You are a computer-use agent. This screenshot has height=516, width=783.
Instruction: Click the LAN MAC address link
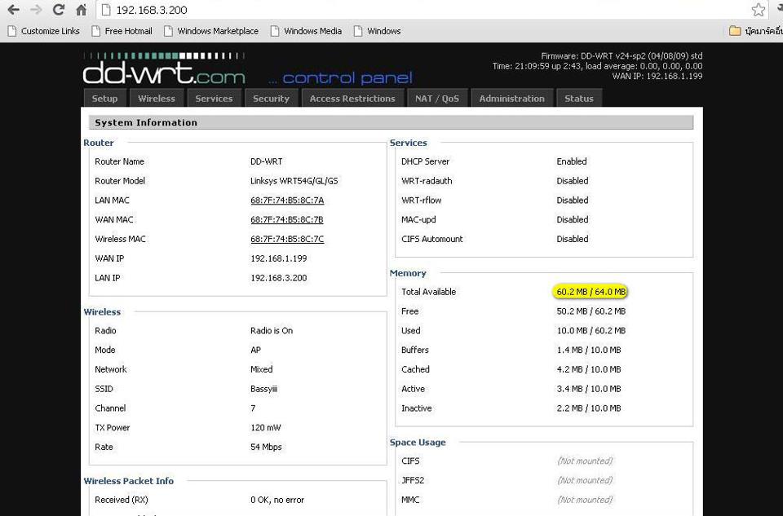click(287, 201)
